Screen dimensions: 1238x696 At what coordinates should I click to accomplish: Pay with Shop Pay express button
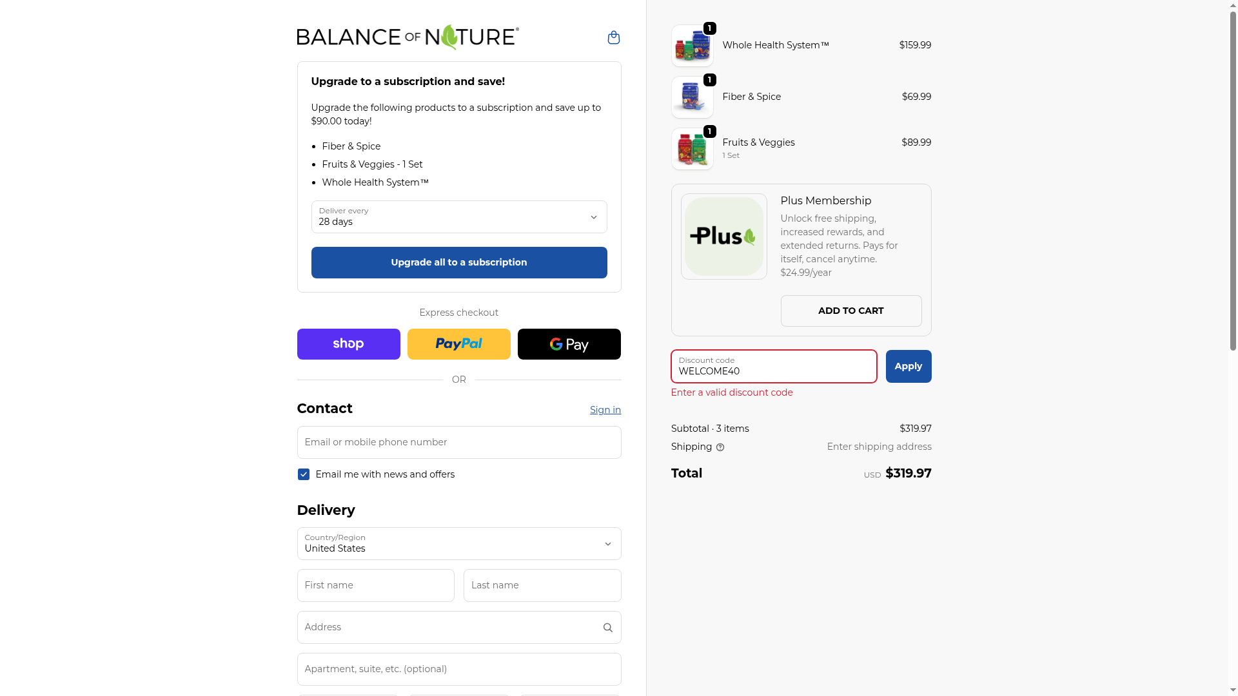click(x=348, y=344)
